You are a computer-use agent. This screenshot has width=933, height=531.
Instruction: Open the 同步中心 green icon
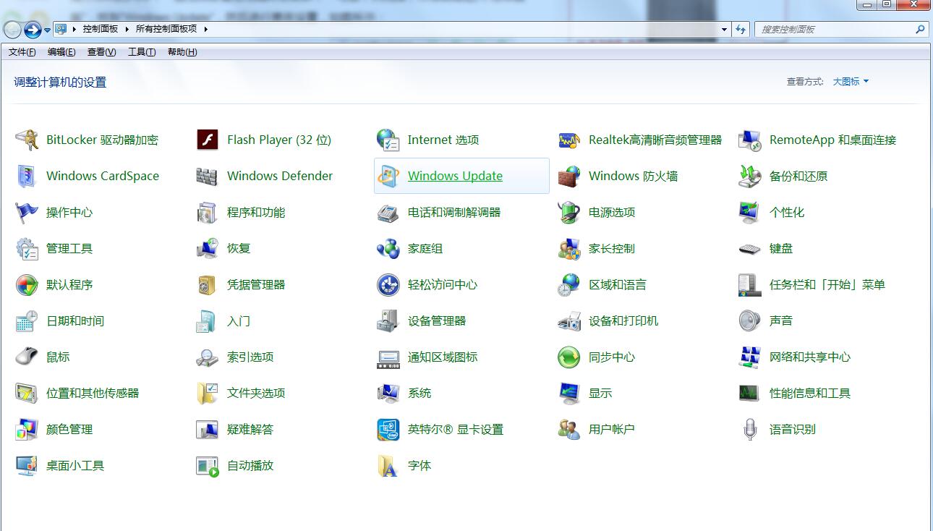click(x=569, y=357)
